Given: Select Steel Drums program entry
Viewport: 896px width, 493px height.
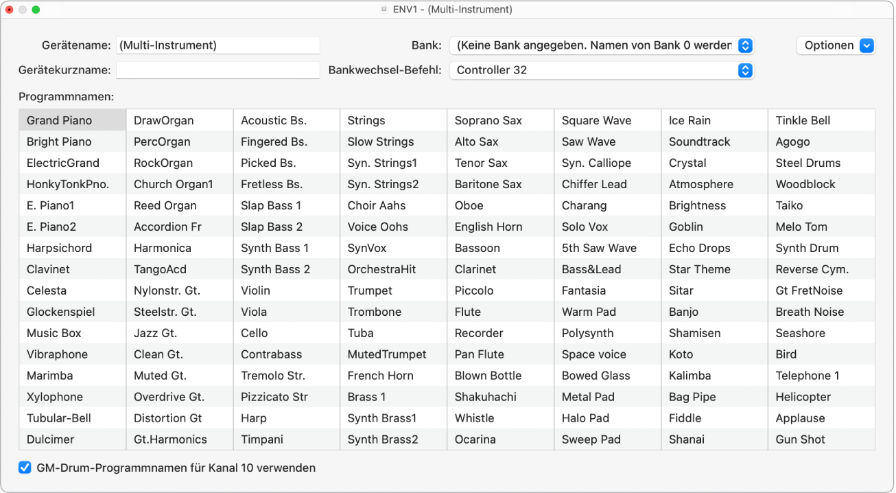Looking at the screenshot, I should pos(808,163).
